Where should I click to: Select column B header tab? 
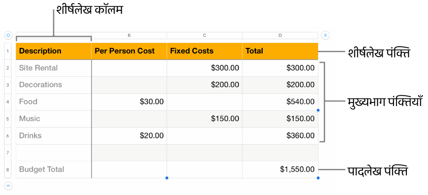click(x=129, y=35)
